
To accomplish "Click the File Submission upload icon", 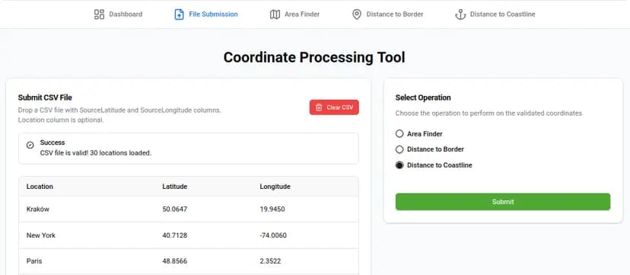I will coord(179,14).
